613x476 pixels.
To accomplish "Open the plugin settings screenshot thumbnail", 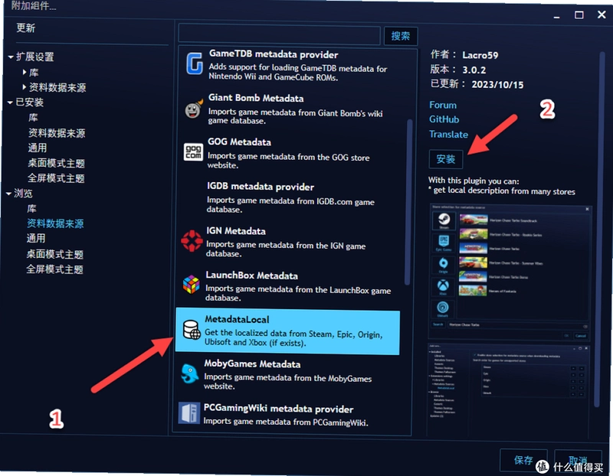I will pos(509,391).
